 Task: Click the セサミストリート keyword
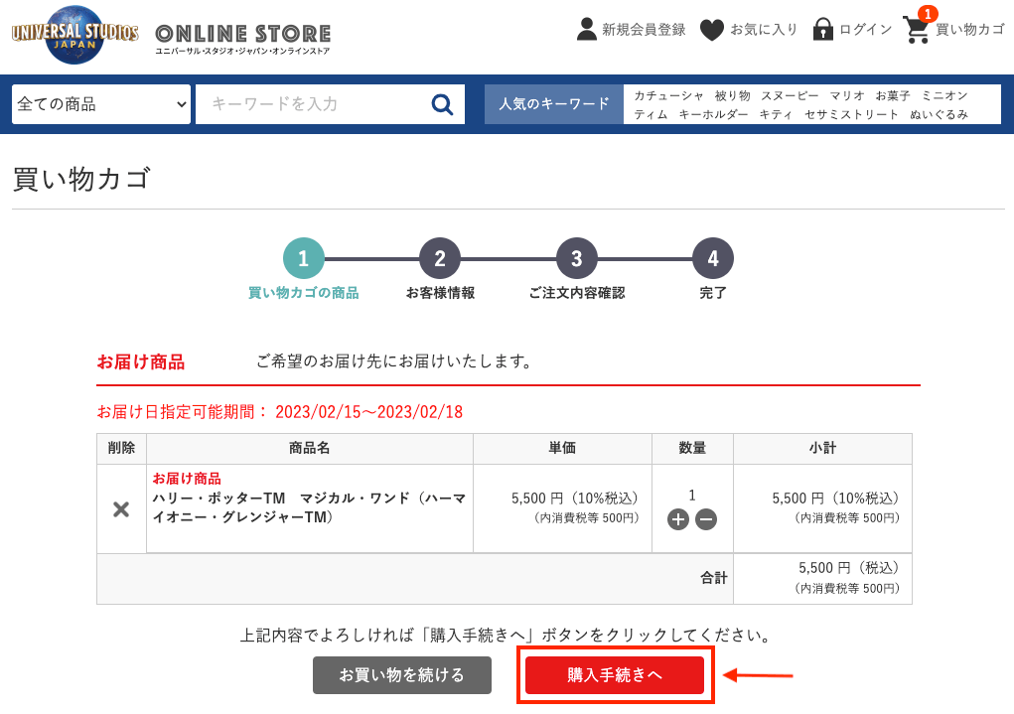pos(851,114)
